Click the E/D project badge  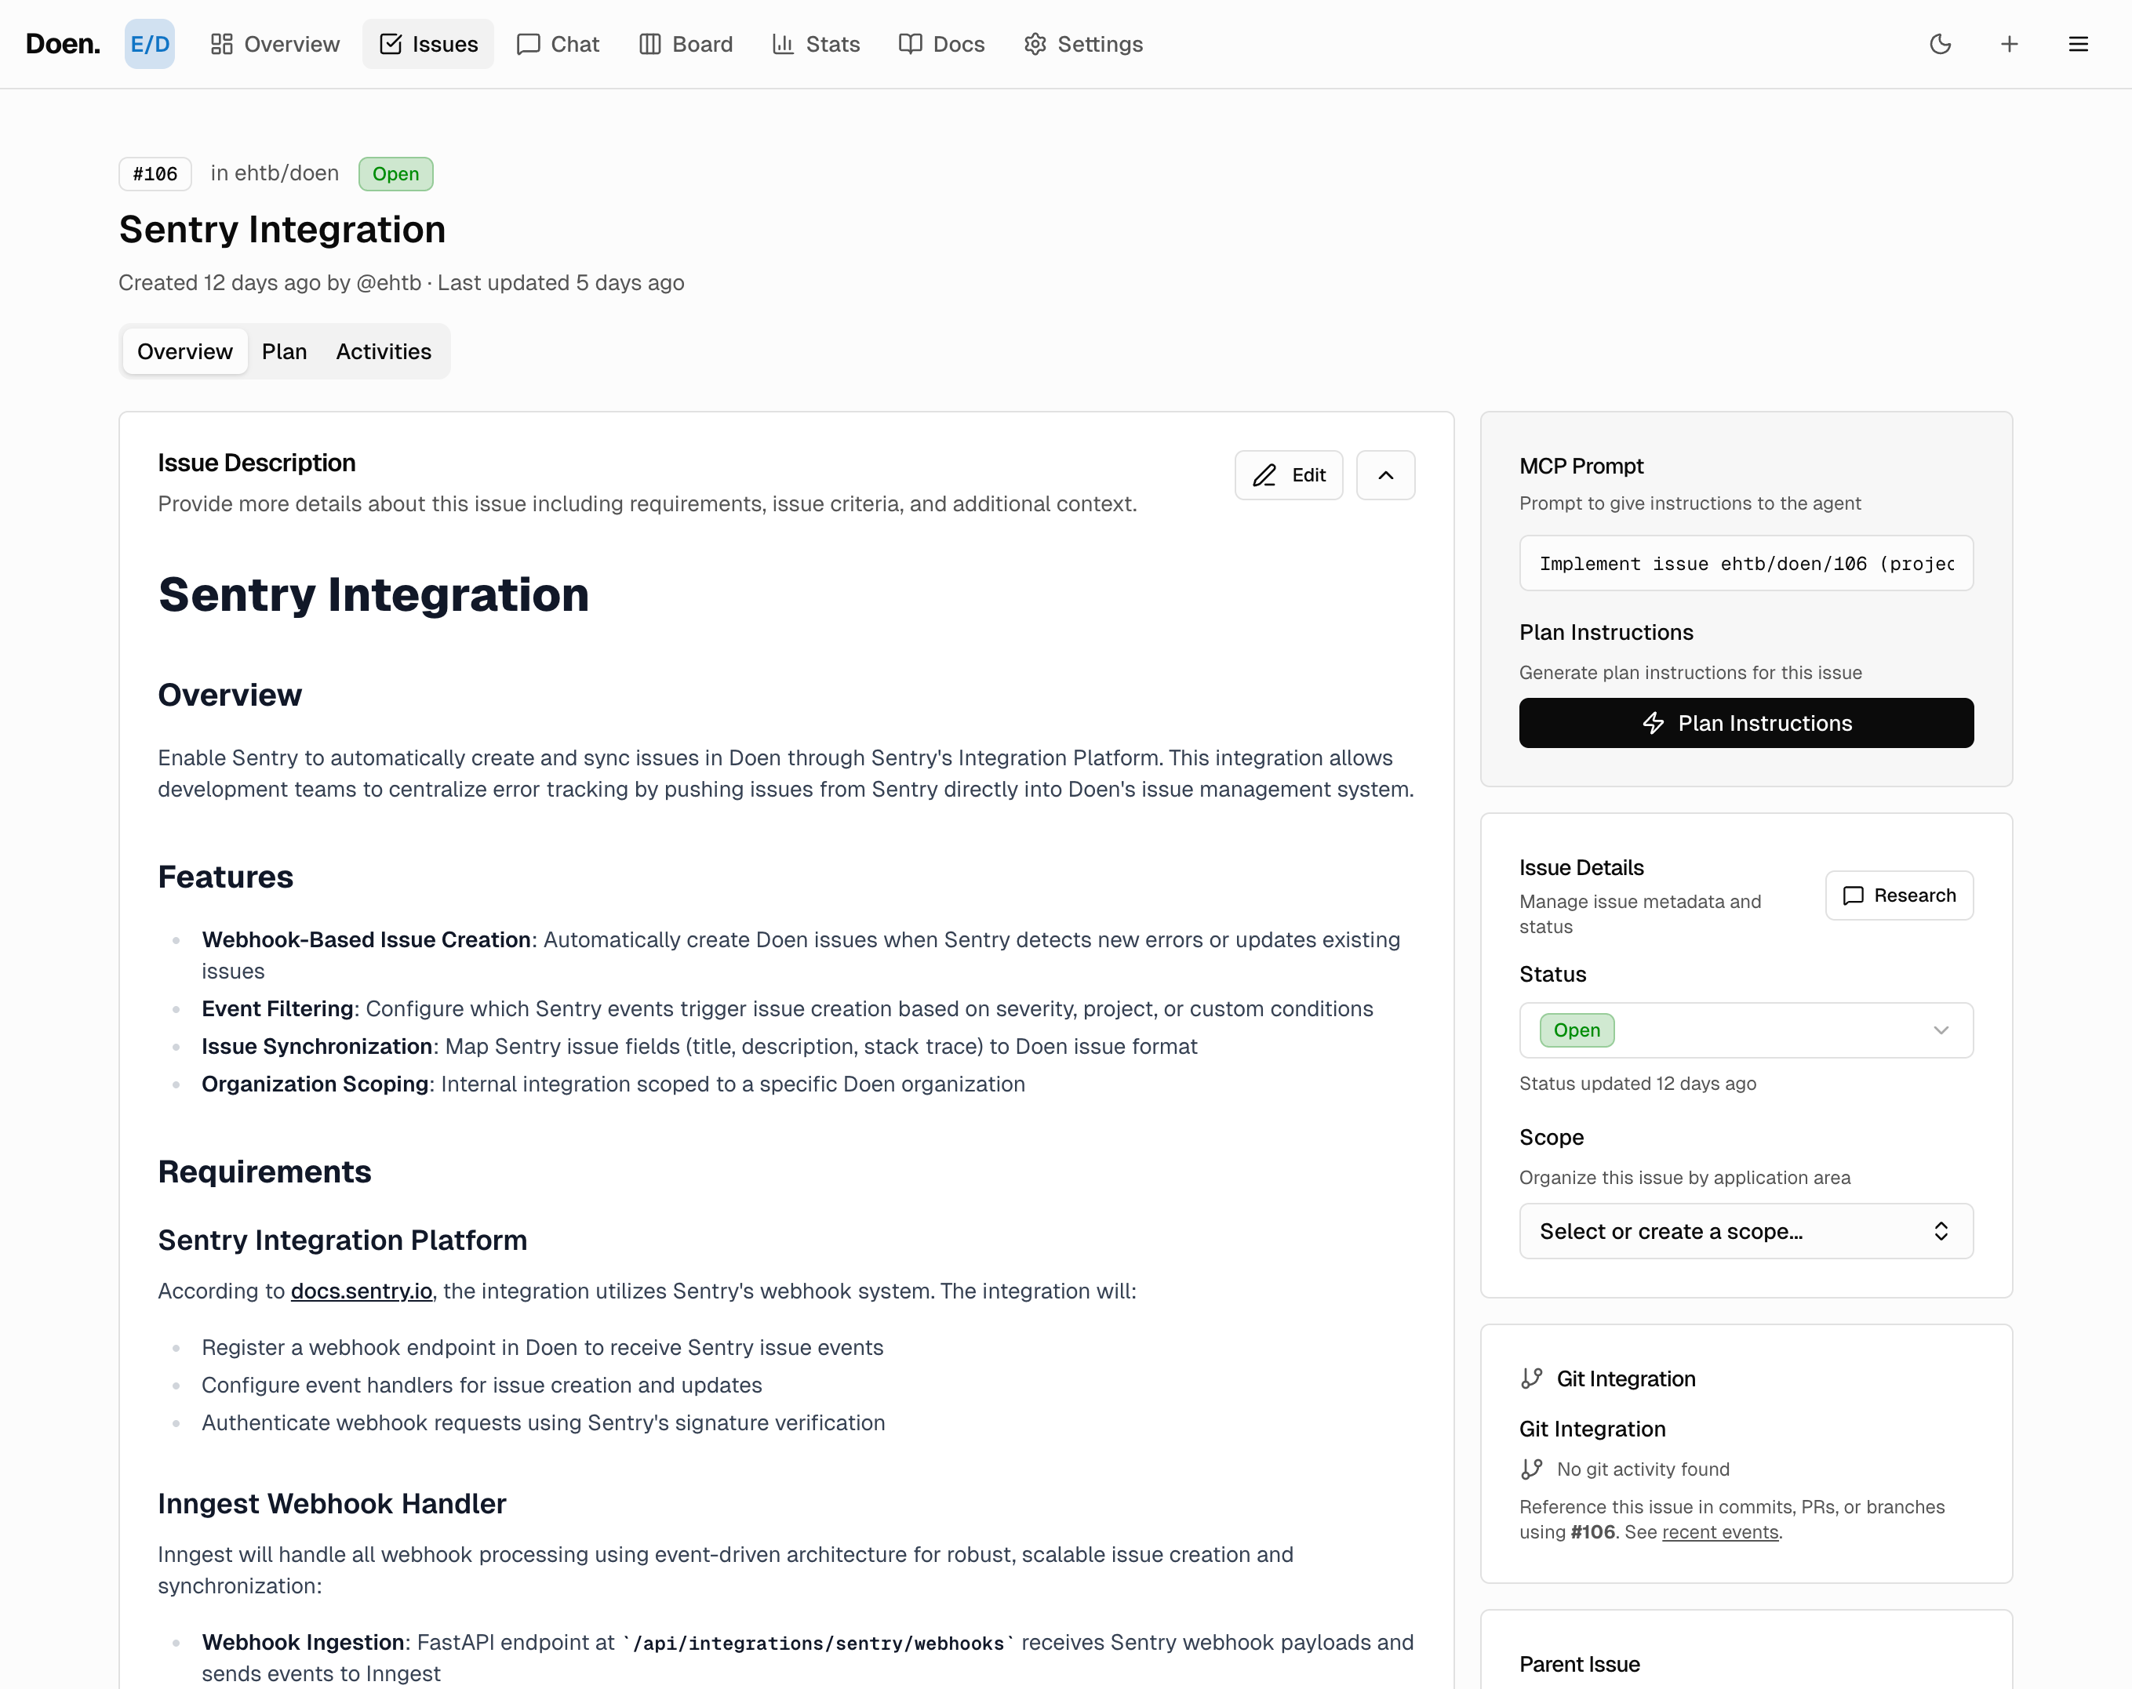[x=149, y=45]
